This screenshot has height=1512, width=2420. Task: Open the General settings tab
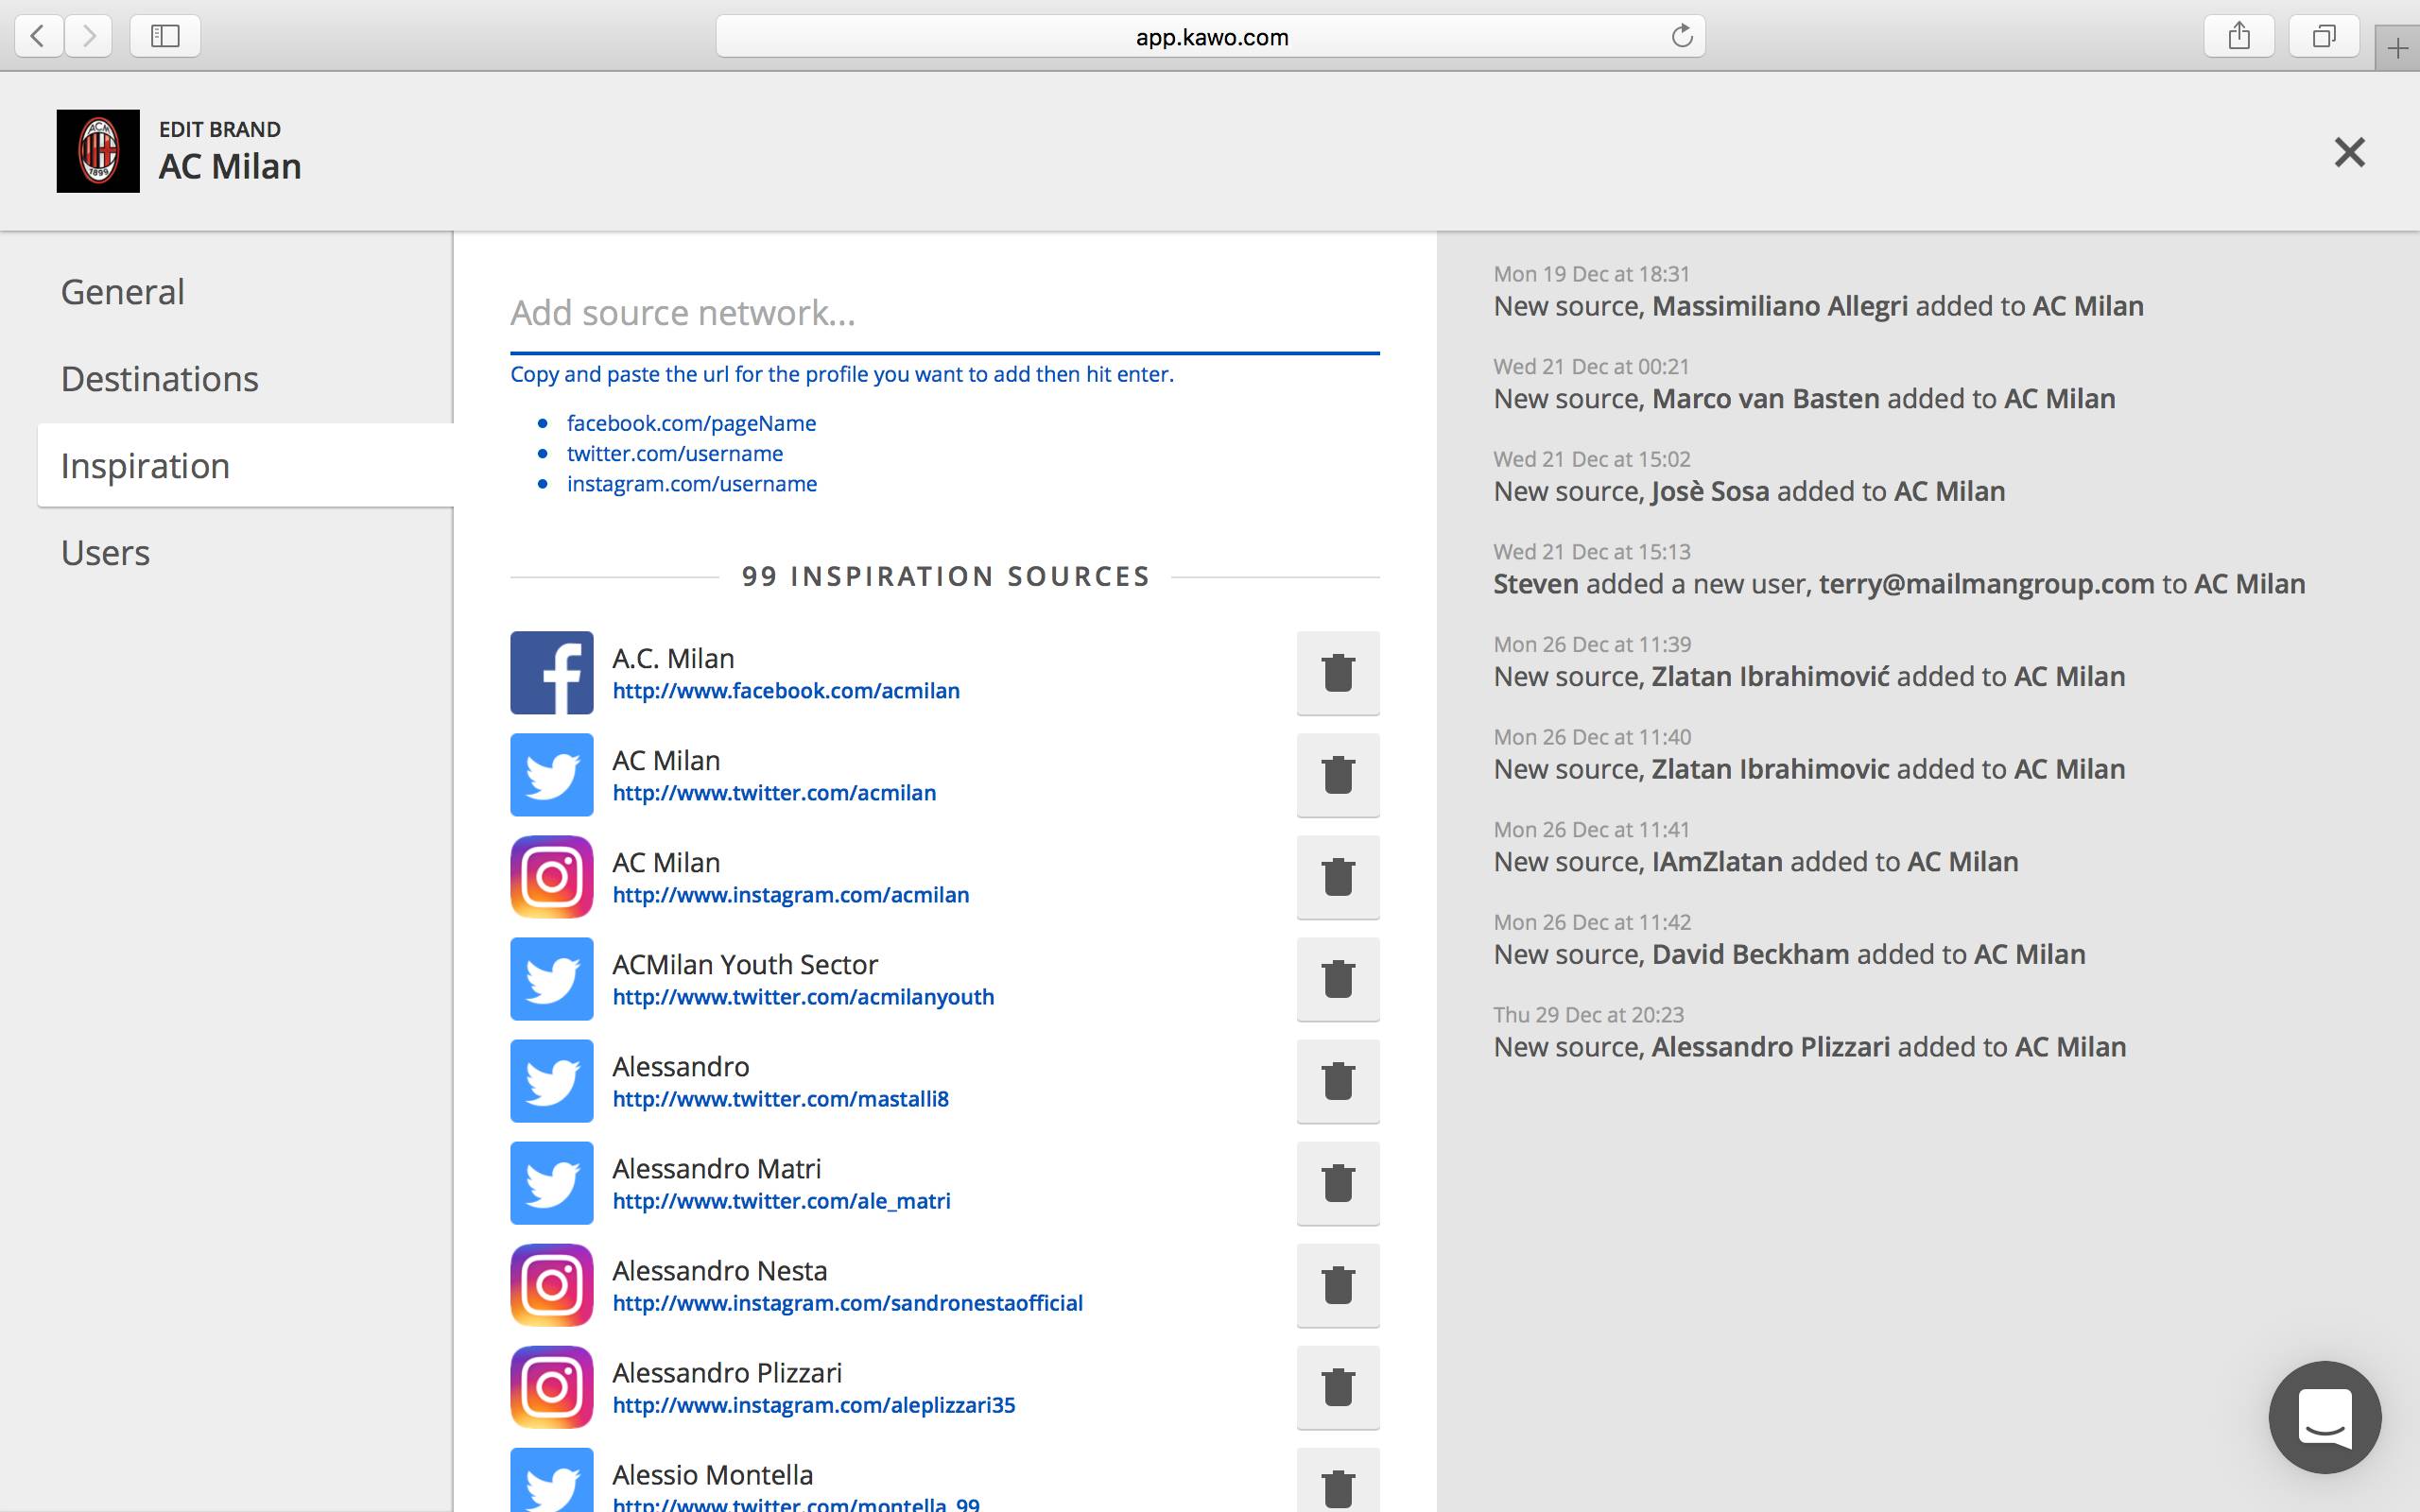click(x=123, y=292)
